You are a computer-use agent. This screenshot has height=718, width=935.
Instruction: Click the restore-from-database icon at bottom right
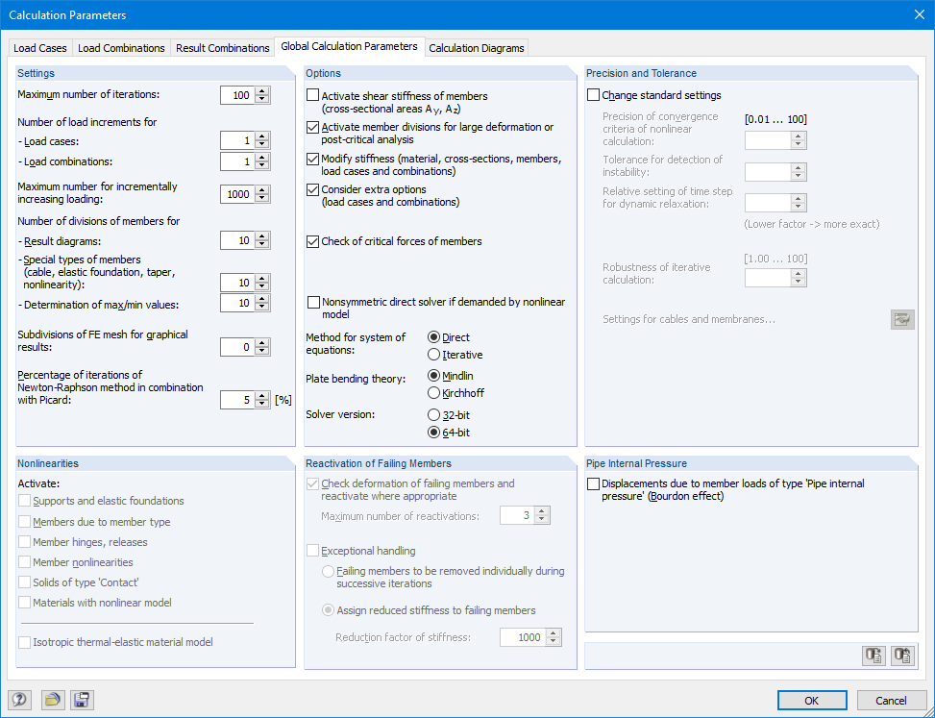point(901,655)
